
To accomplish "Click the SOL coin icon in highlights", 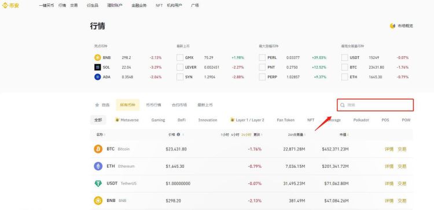I will [97, 67].
